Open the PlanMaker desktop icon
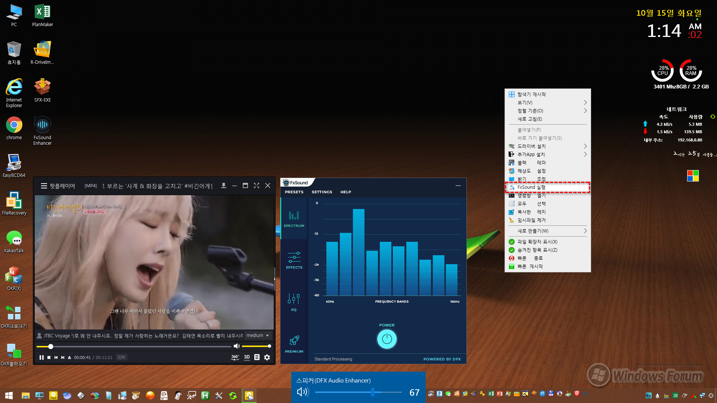The height and width of the screenshot is (403, 717). pyautogui.click(x=42, y=15)
